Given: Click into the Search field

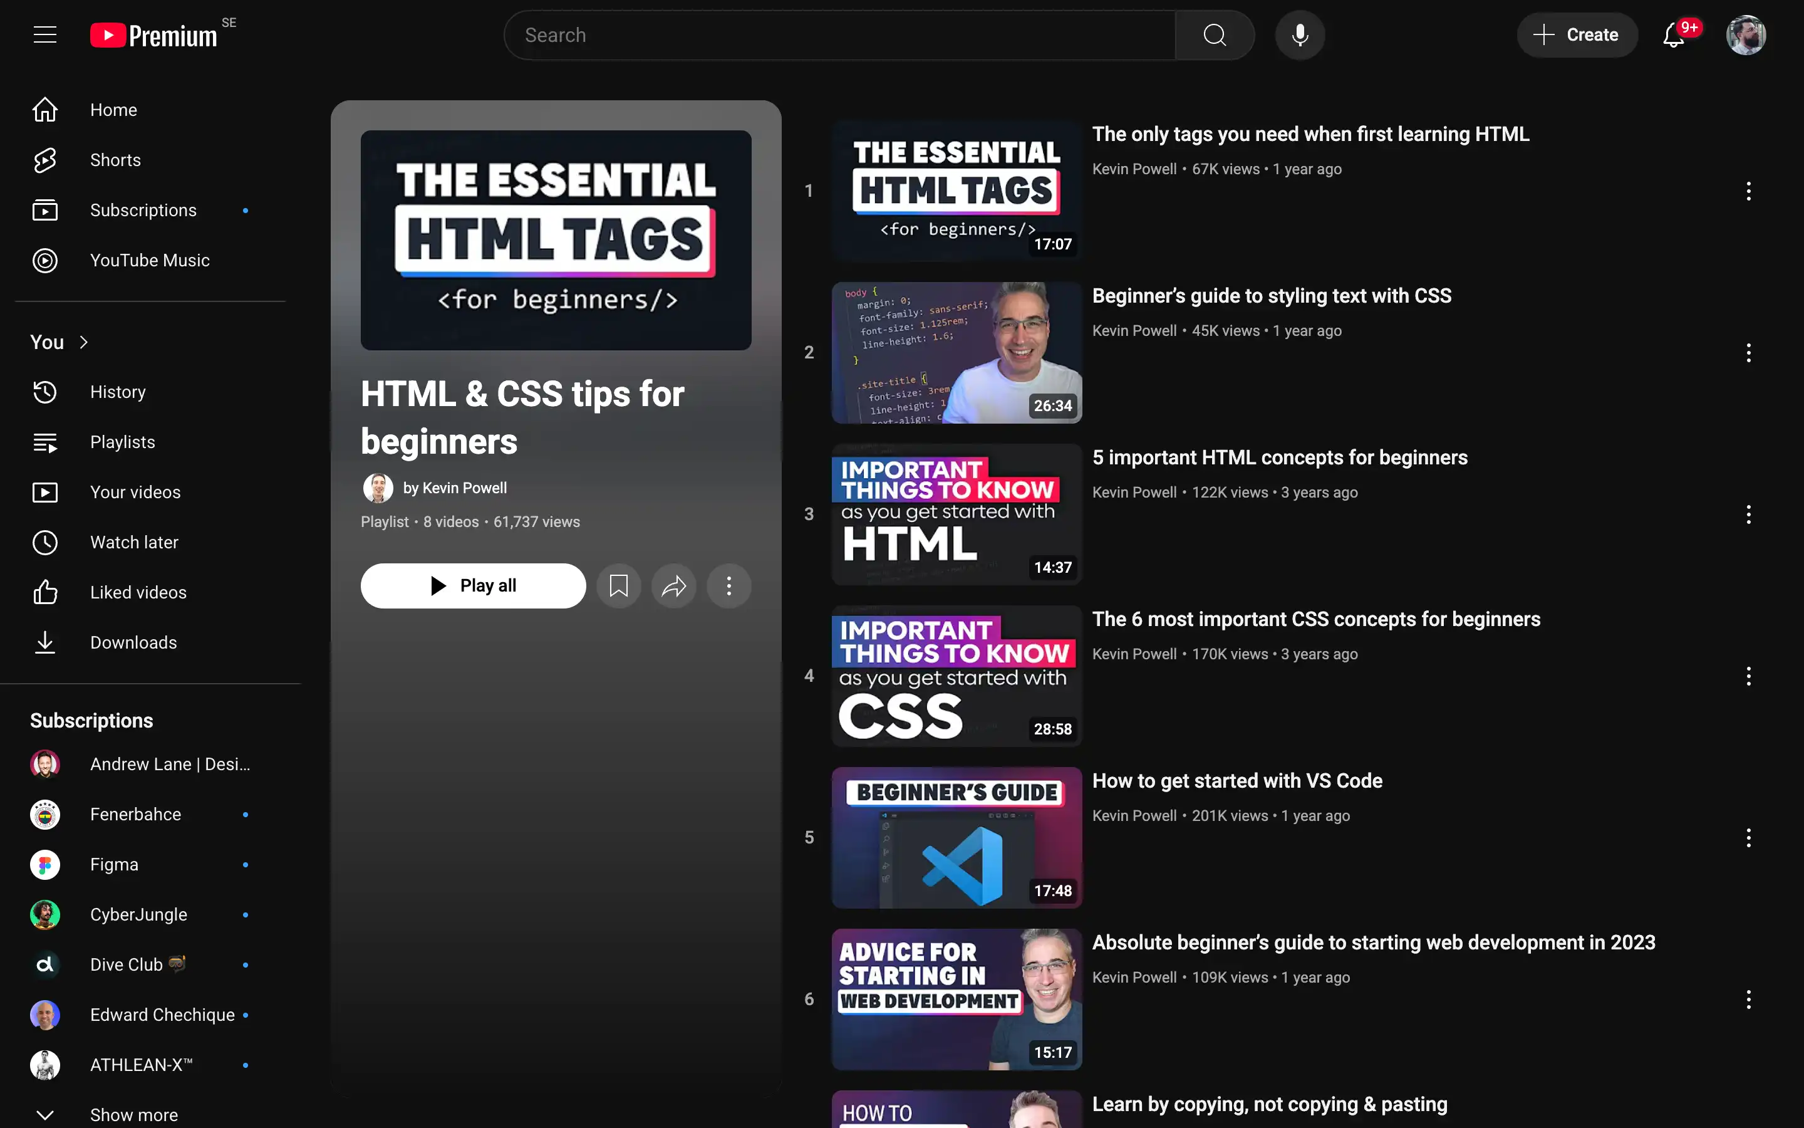Looking at the screenshot, I should (840, 35).
